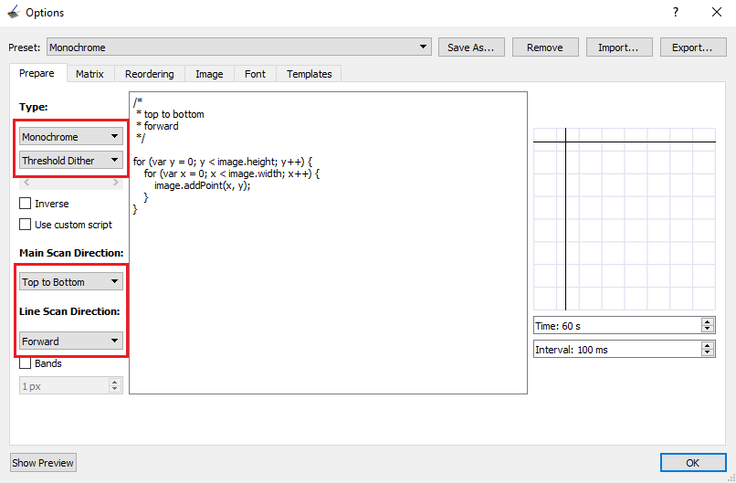Open the Image tab

pyautogui.click(x=209, y=74)
